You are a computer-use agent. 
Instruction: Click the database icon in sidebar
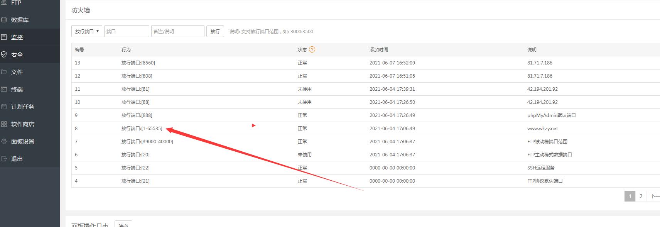pos(4,20)
